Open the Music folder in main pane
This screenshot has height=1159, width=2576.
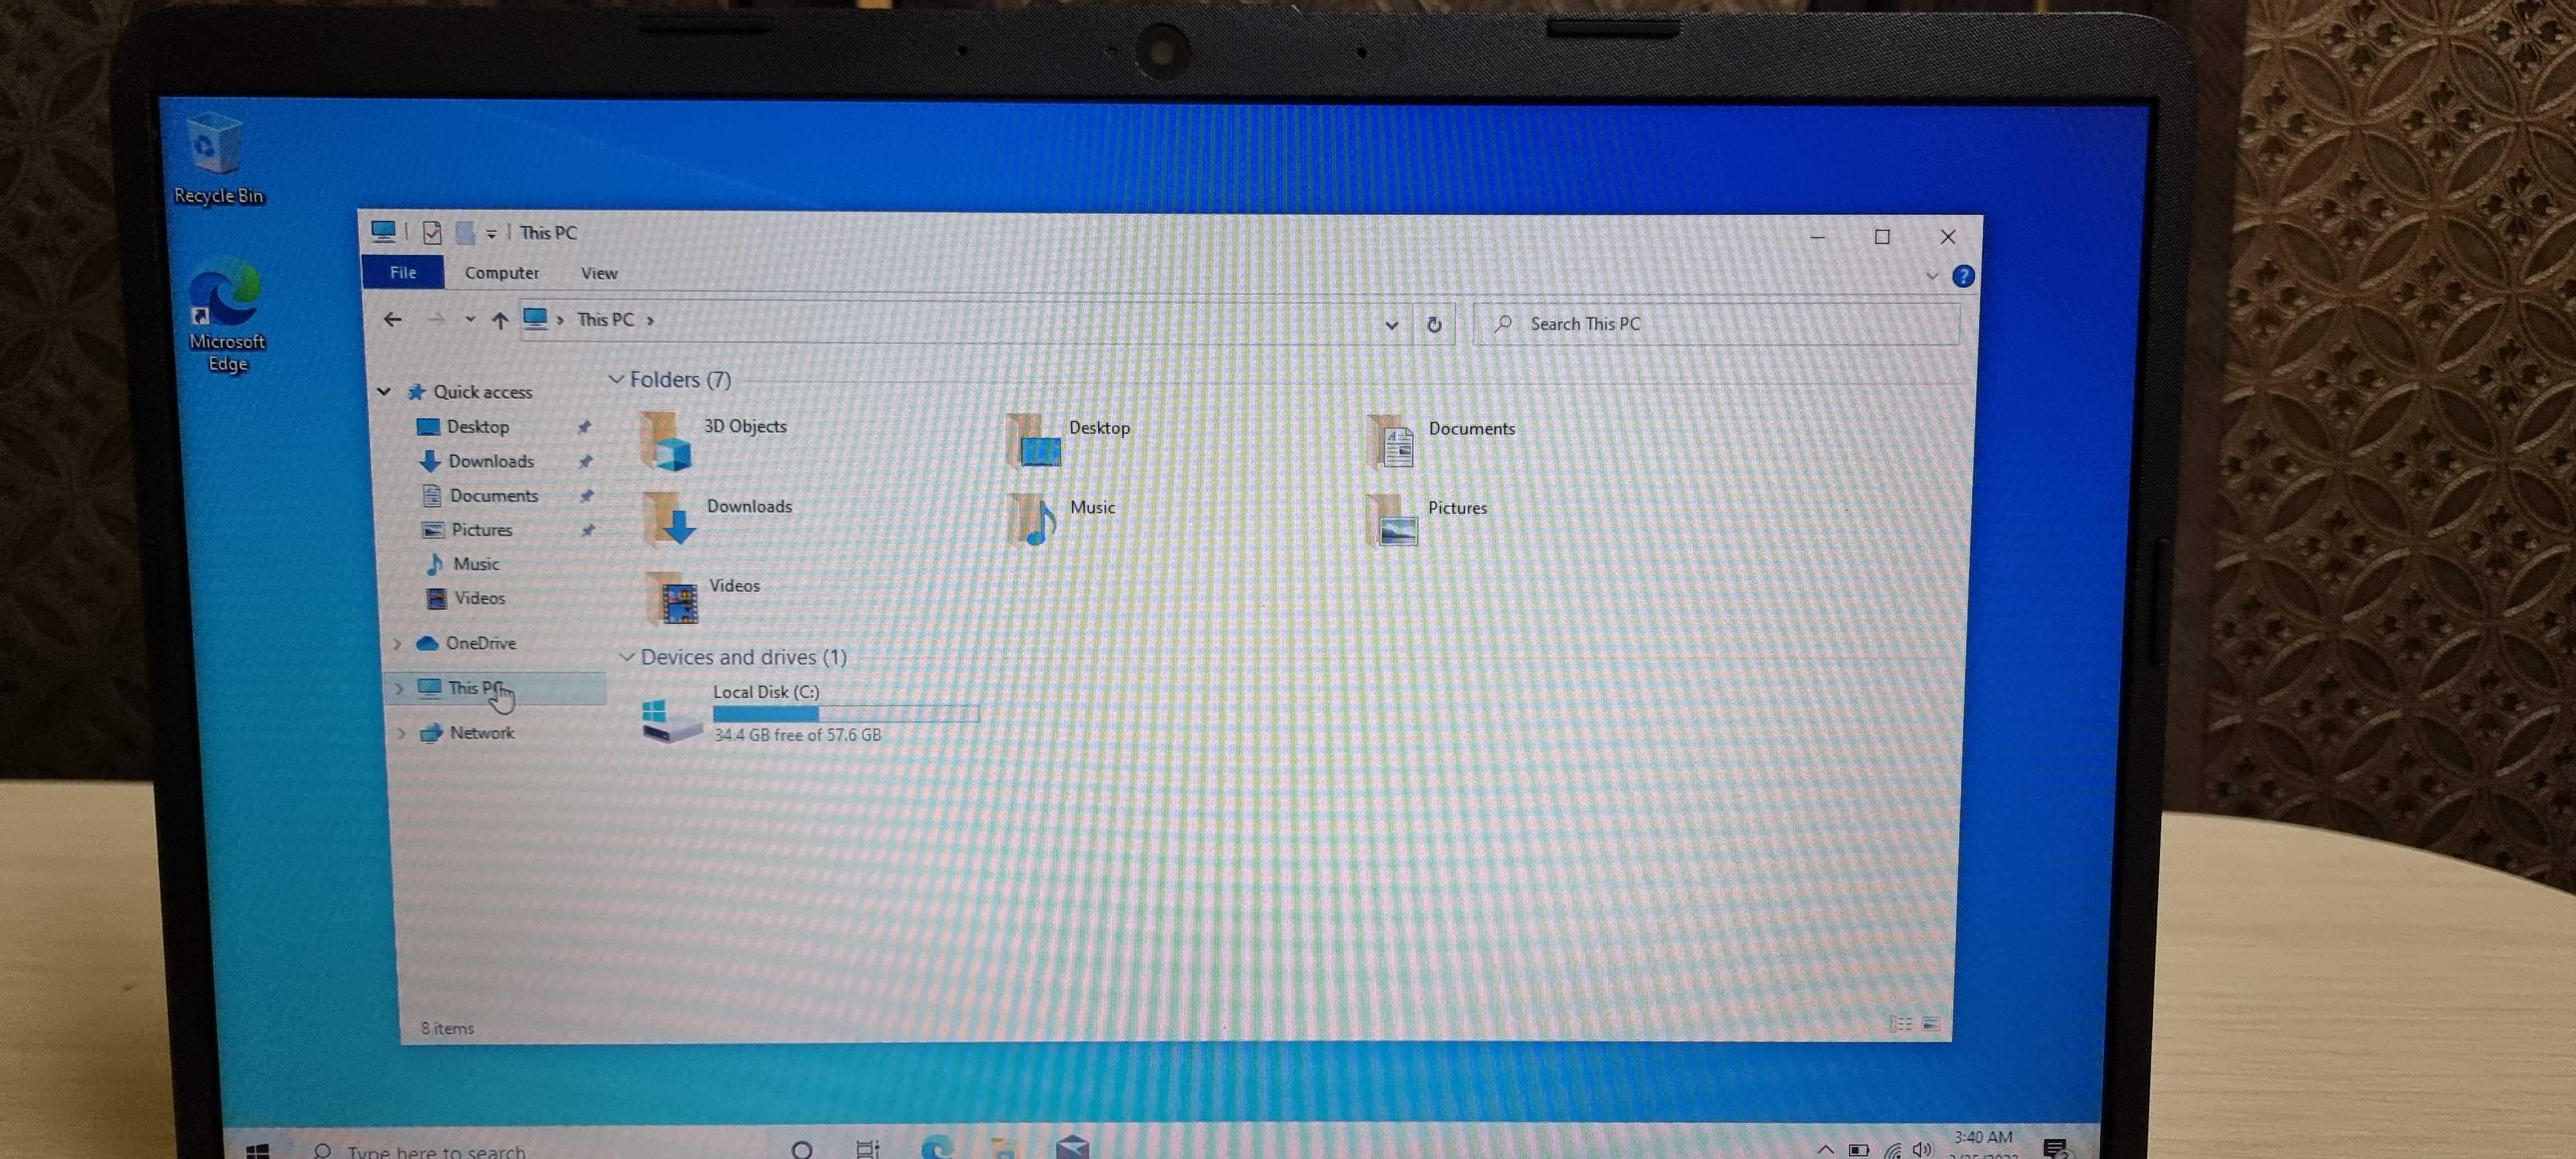[x=1034, y=519]
